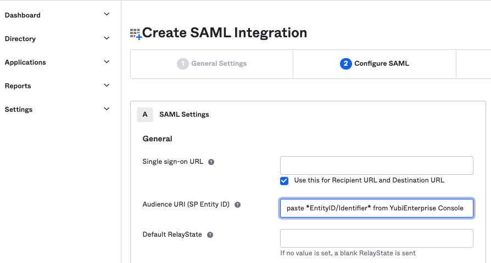Click the grid icon beside Create SAML Integration

(x=135, y=34)
